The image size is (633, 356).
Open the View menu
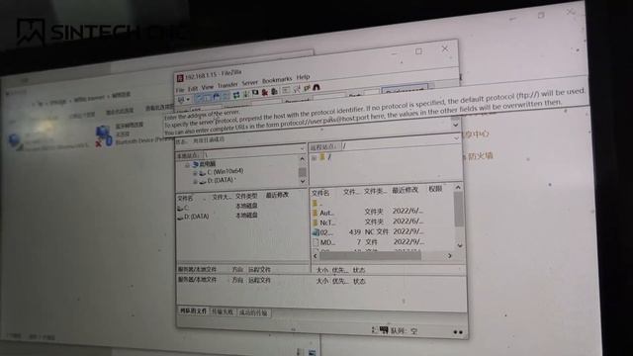coord(208,87)
